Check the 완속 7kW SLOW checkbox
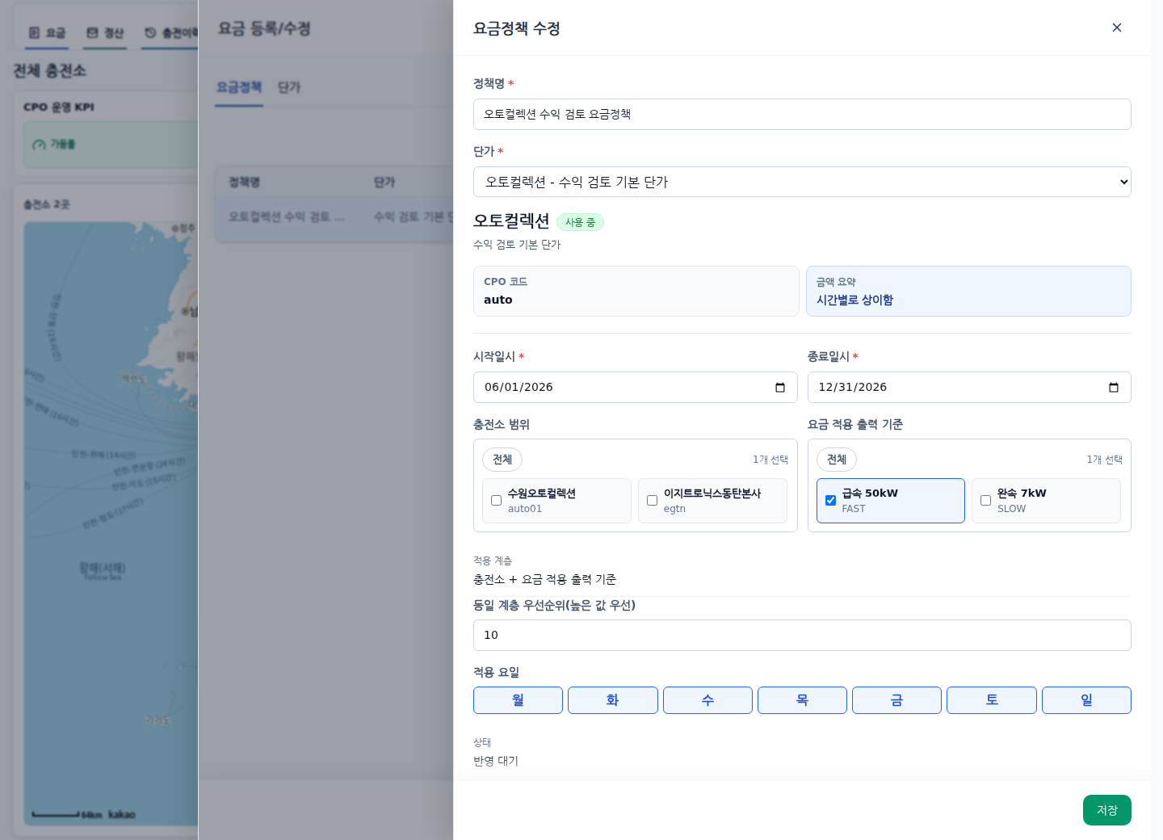 point(985,501)
